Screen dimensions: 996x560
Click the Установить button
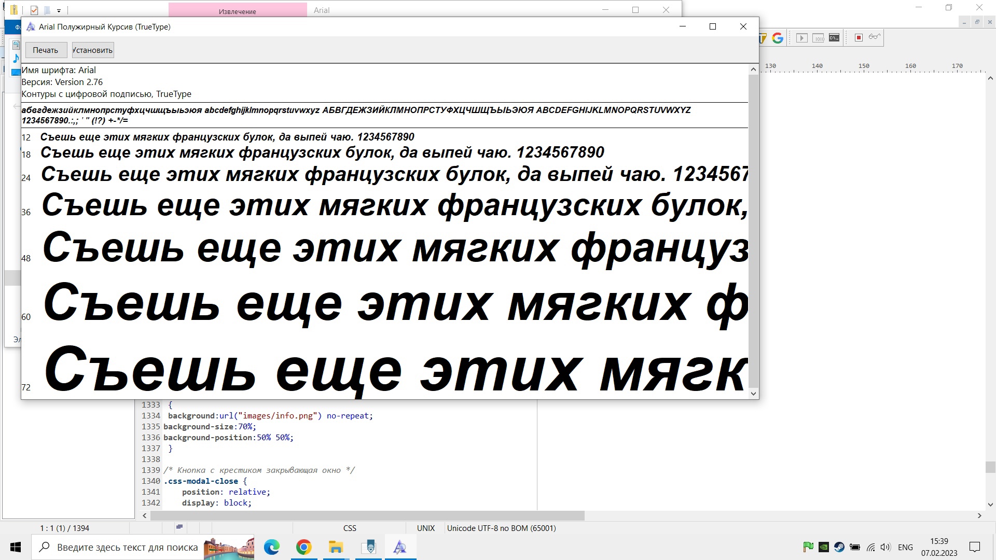(x=92, y=50)
